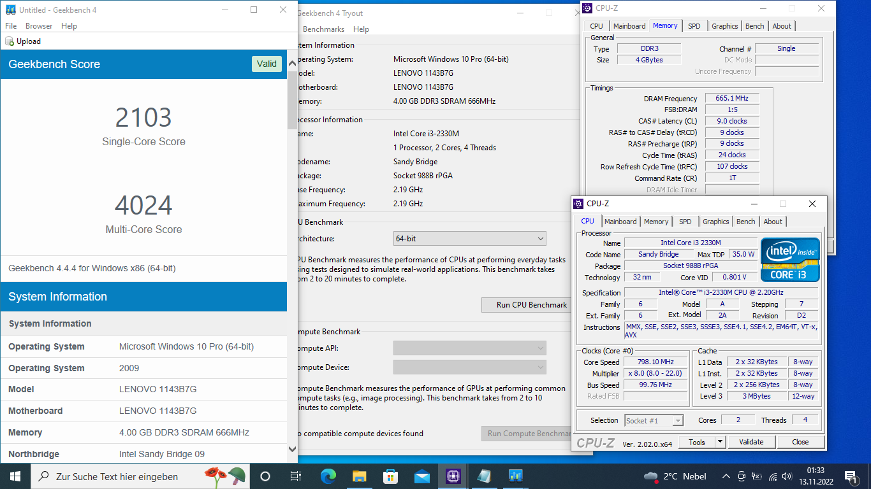
Task: Click the Run CPU Benchmark button
Action: click(x=525, y=305)
